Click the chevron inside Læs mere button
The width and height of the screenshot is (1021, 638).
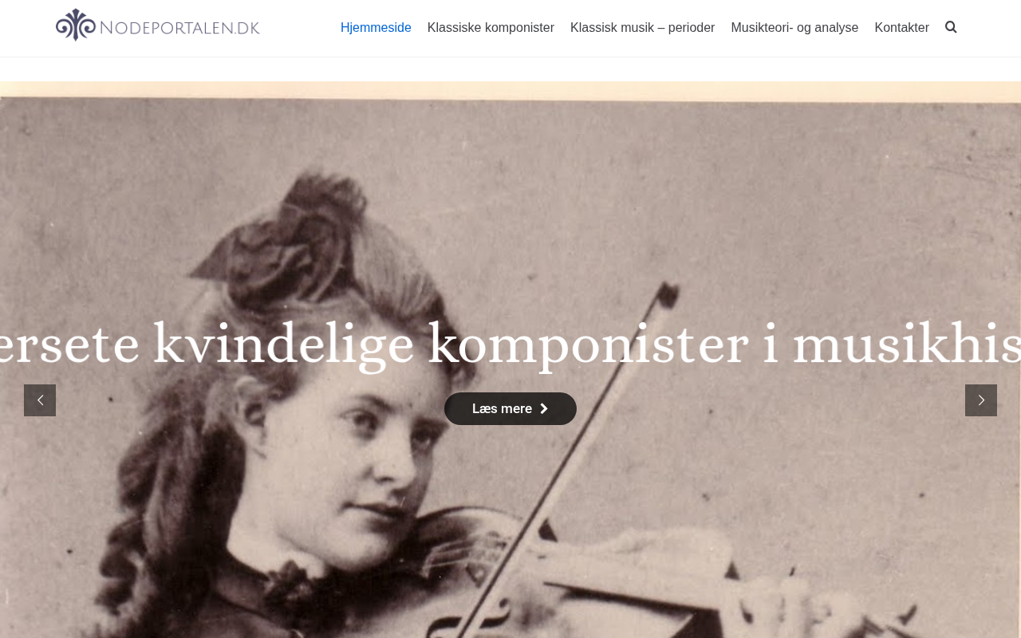pos(544,409)
